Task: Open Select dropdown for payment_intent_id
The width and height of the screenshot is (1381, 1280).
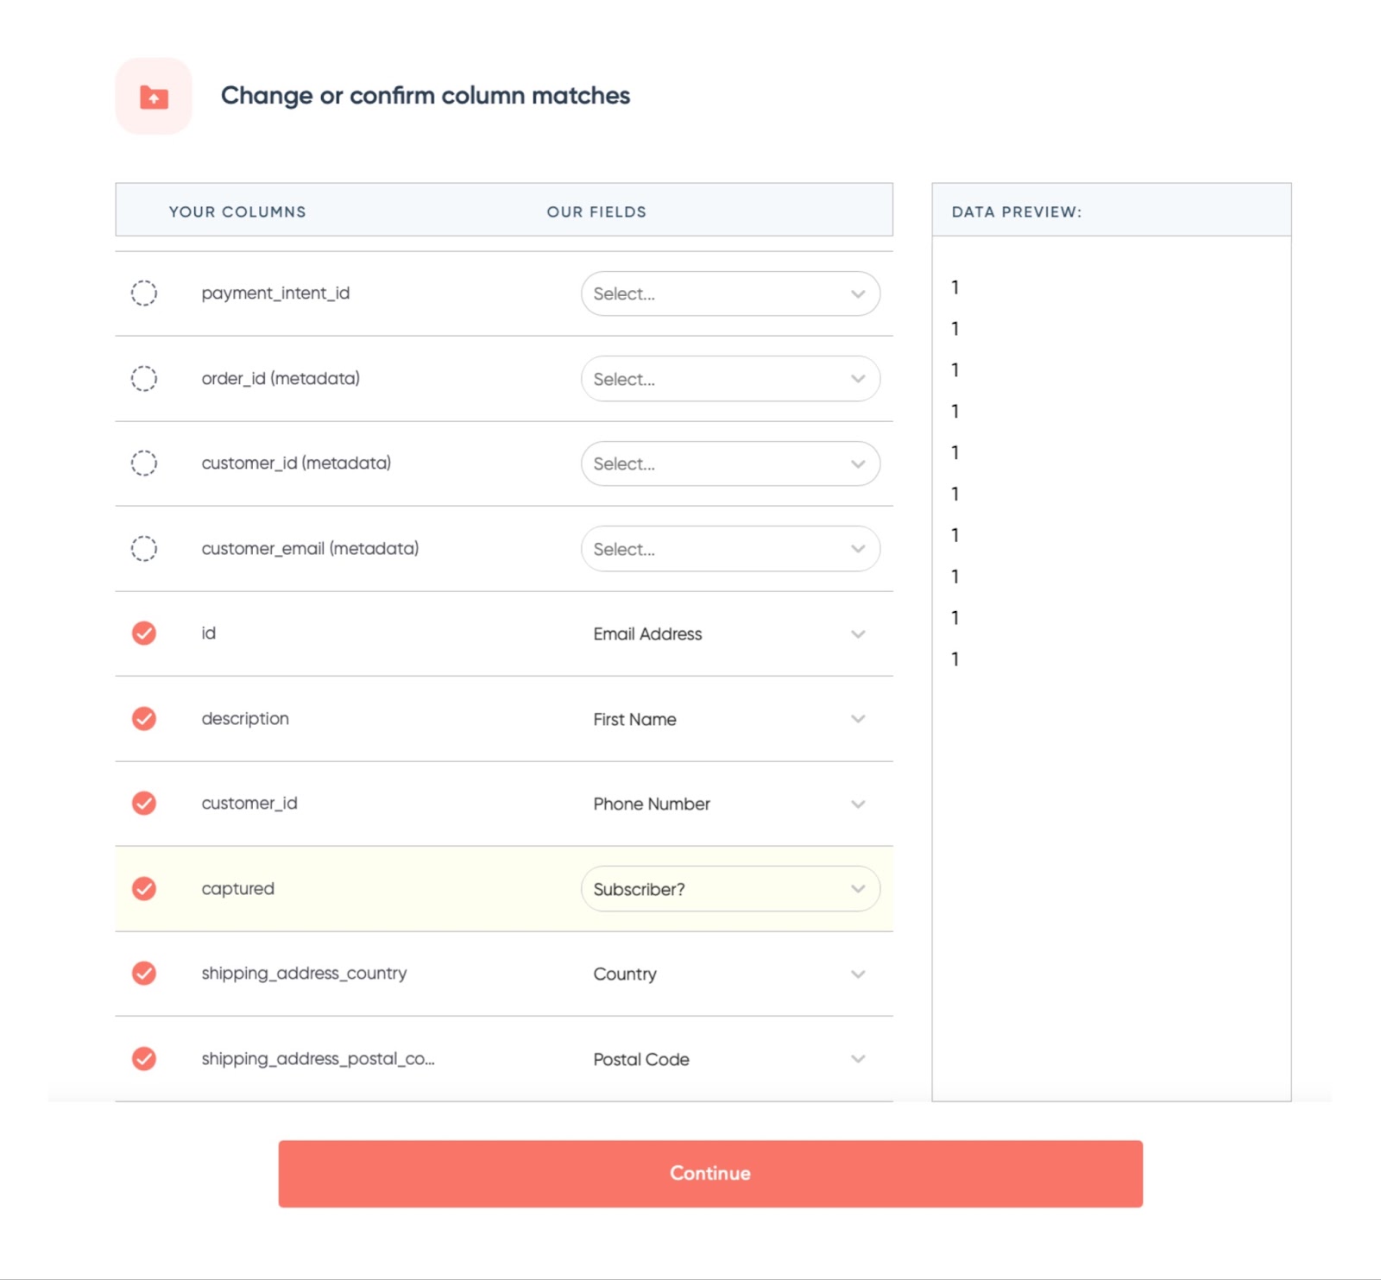Action: click(730, 293)
